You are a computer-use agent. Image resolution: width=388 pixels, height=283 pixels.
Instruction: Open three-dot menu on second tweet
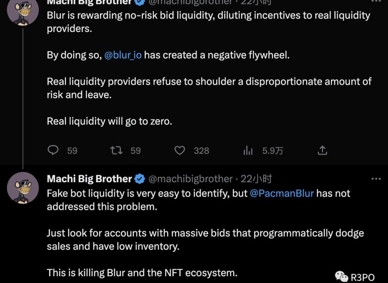[376, 179]
